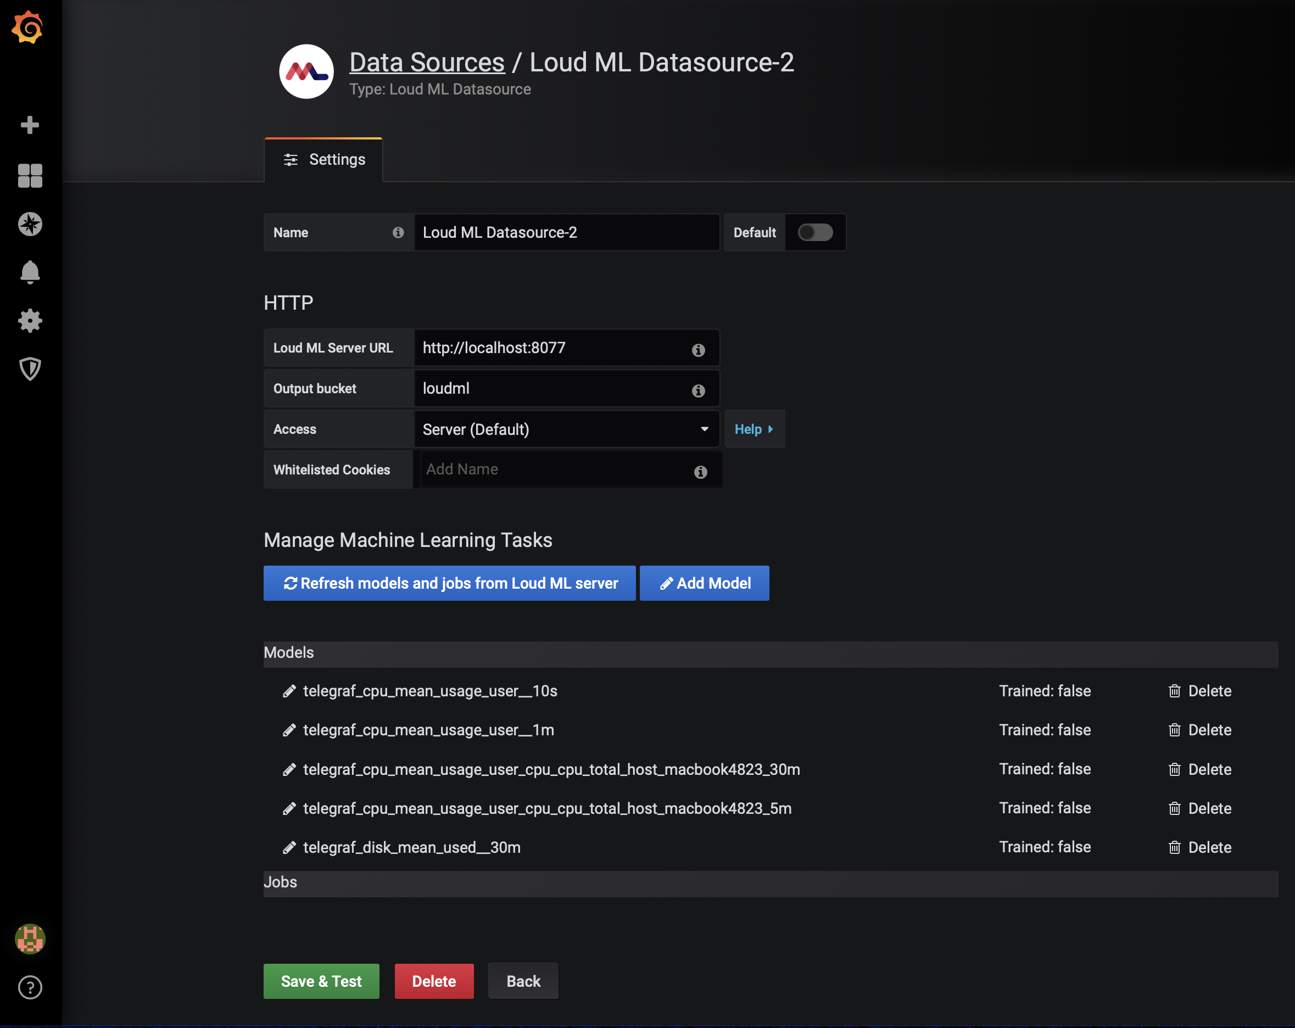This screenshot has height=1028, width=1295.
Task: Open the Alerting bell icon
Action: point(30,272)
